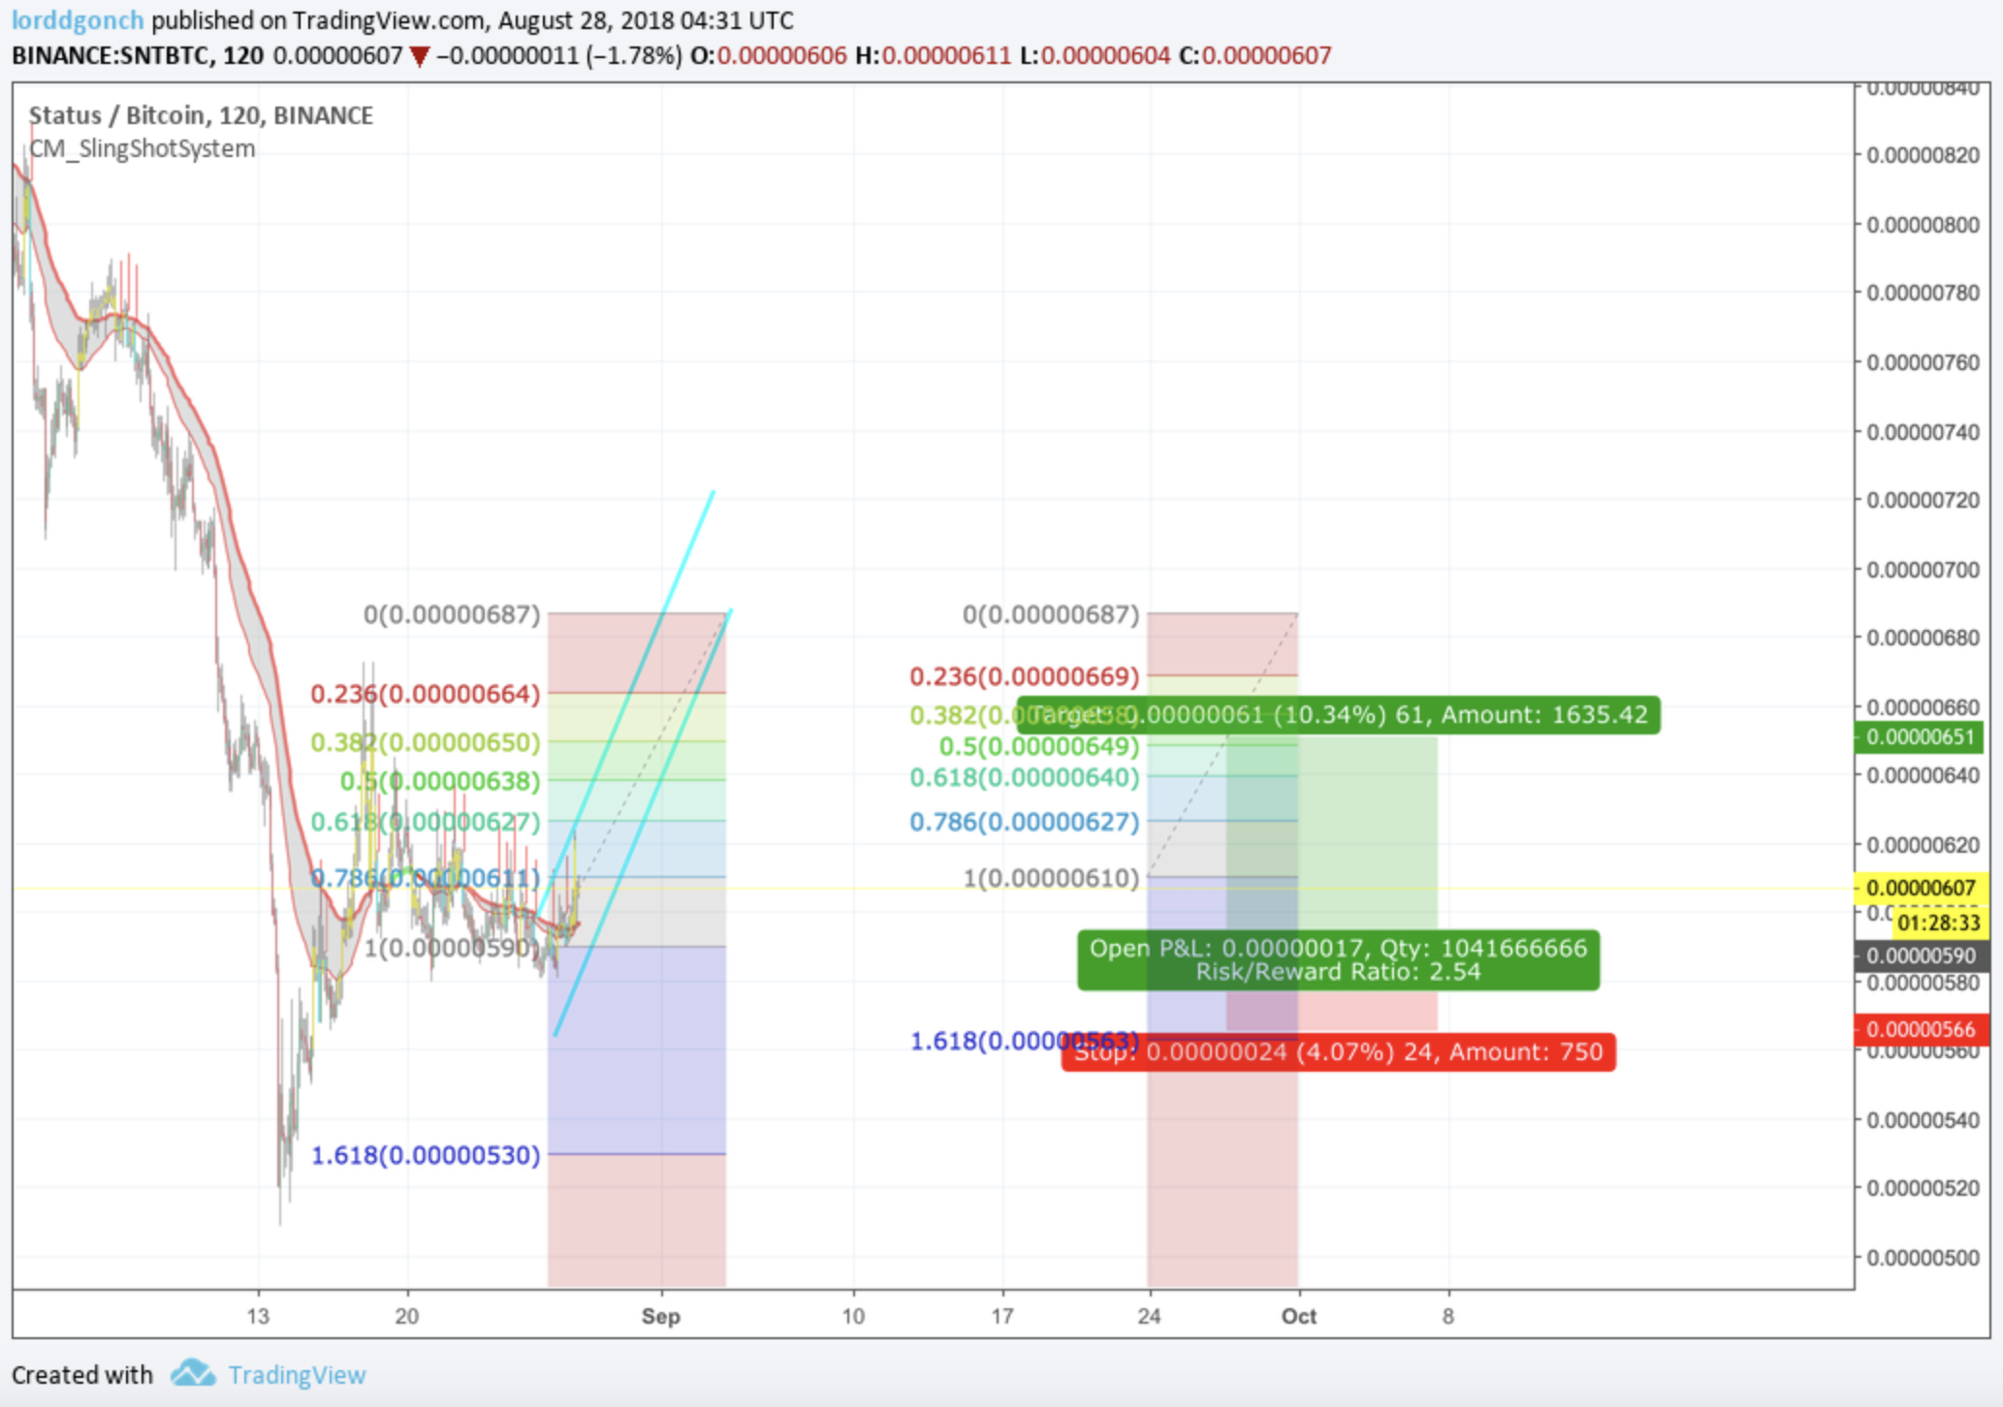2003x1407 pixels.
Task: Click the TradingView cloud logo icon
Action: 193,1373
